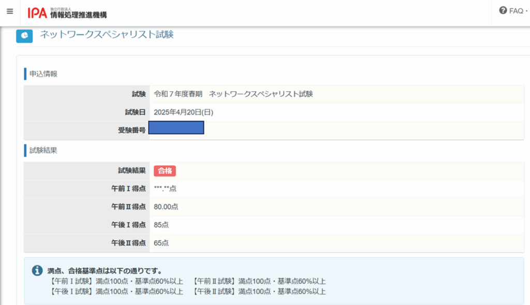Click the blue pie chart icon beside page title

click(x=24, y=36)
